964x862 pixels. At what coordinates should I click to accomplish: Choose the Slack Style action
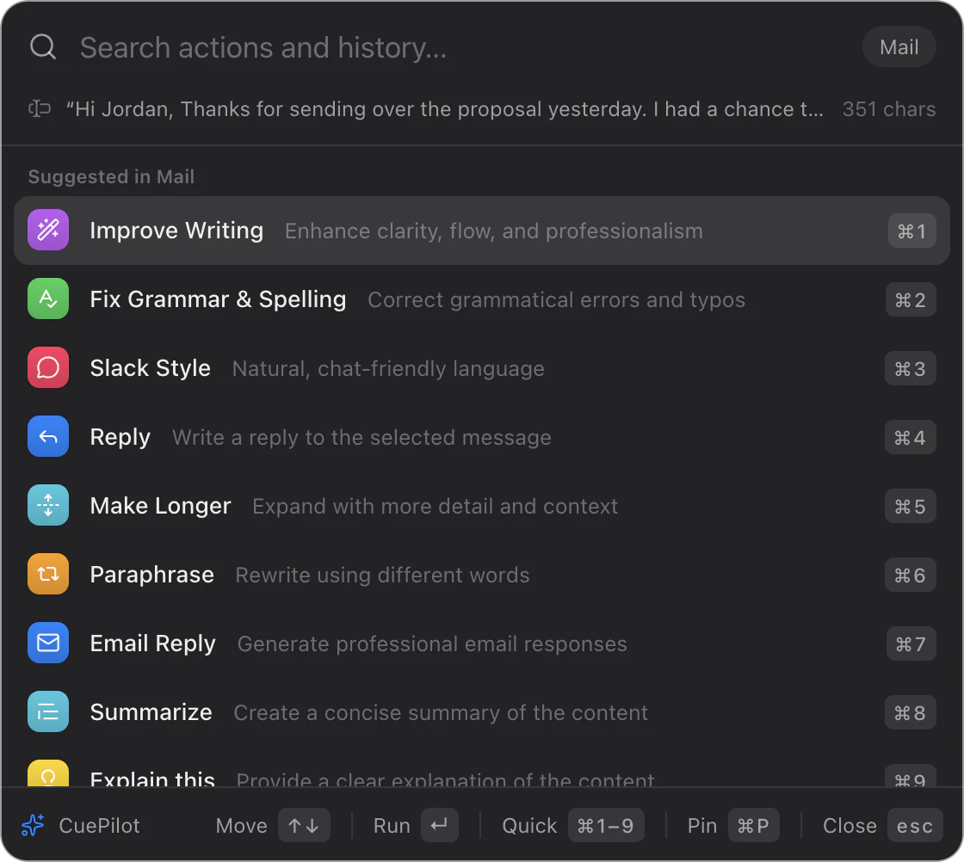(482, 368)
